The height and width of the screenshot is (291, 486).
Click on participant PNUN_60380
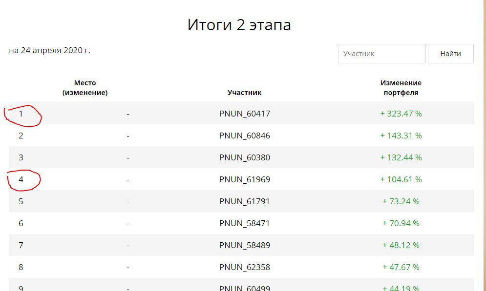coord(245,157)
